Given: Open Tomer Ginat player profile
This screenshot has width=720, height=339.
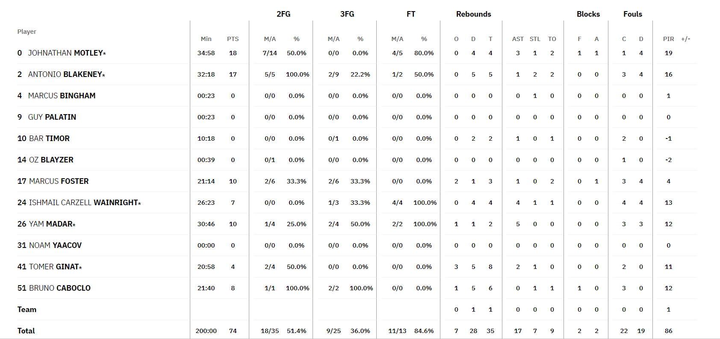Looking at the screenshot, I should point(55,267).
